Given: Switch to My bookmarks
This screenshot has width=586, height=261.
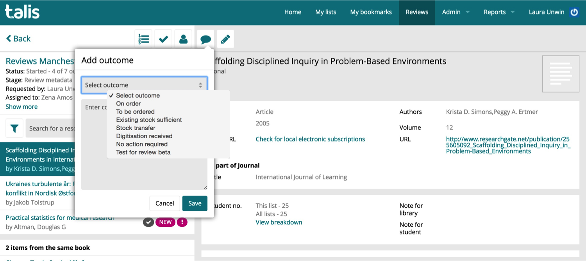Looking at the screenshot, I should coord(371,12).
